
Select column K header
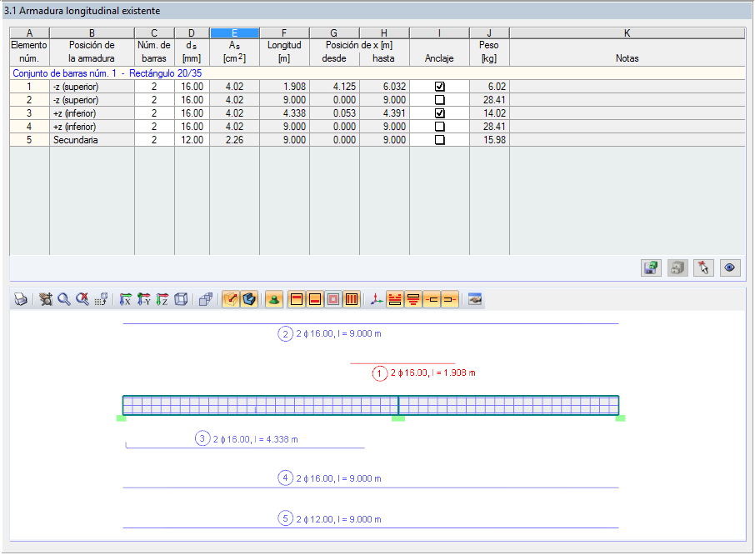pos(627,33)
